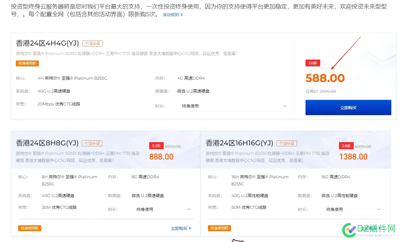This screenshot has width=401, height=242.
Task: Open 时长 dropdown in 8H8G card
Action: [x=162, y=209]
